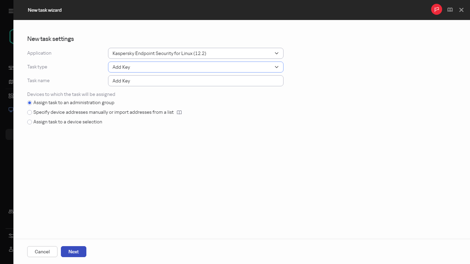The image size is (470, 264).
Task: Click inside the Task name field
Action: pos(195,80)
